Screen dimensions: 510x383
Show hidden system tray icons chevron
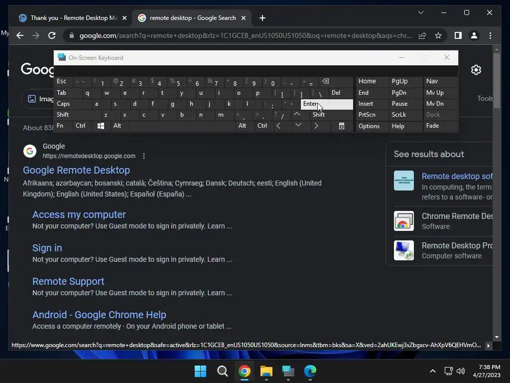point(433,371)
